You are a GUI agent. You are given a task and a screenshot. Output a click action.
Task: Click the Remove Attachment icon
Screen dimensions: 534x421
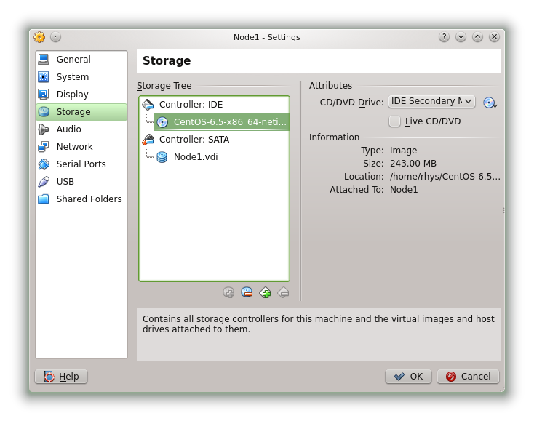click(283, 292)
